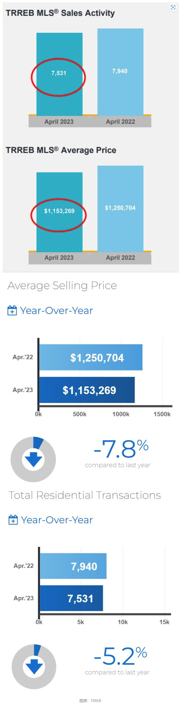Image resolution: width=181 pixels, height=705 pixels.
Task: Click down-arrow donut icon beside -7.8%
Action: tap(33, 459)
